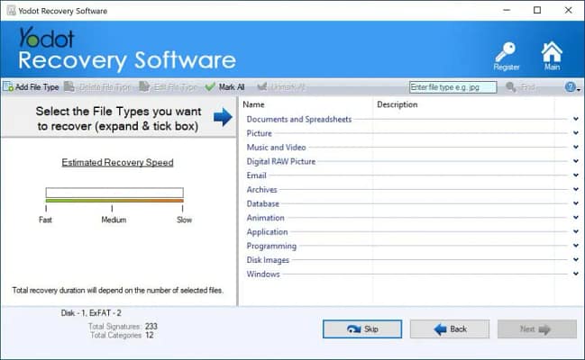
Task: Expand Documents and Spreadsheets category
Action: point(575,119)
